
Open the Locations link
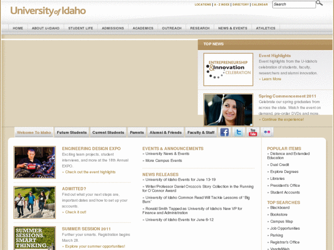click(203, 5)
